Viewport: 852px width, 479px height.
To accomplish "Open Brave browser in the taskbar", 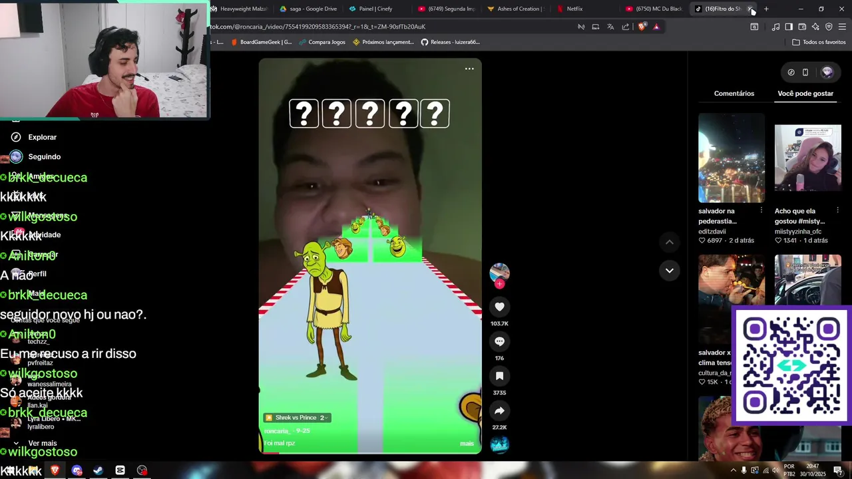I will (55, 470).
